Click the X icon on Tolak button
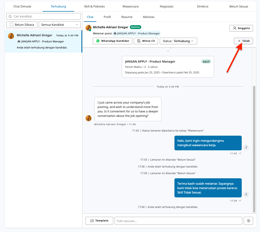This screenshot has height=232, width=260. click(239, 41)
